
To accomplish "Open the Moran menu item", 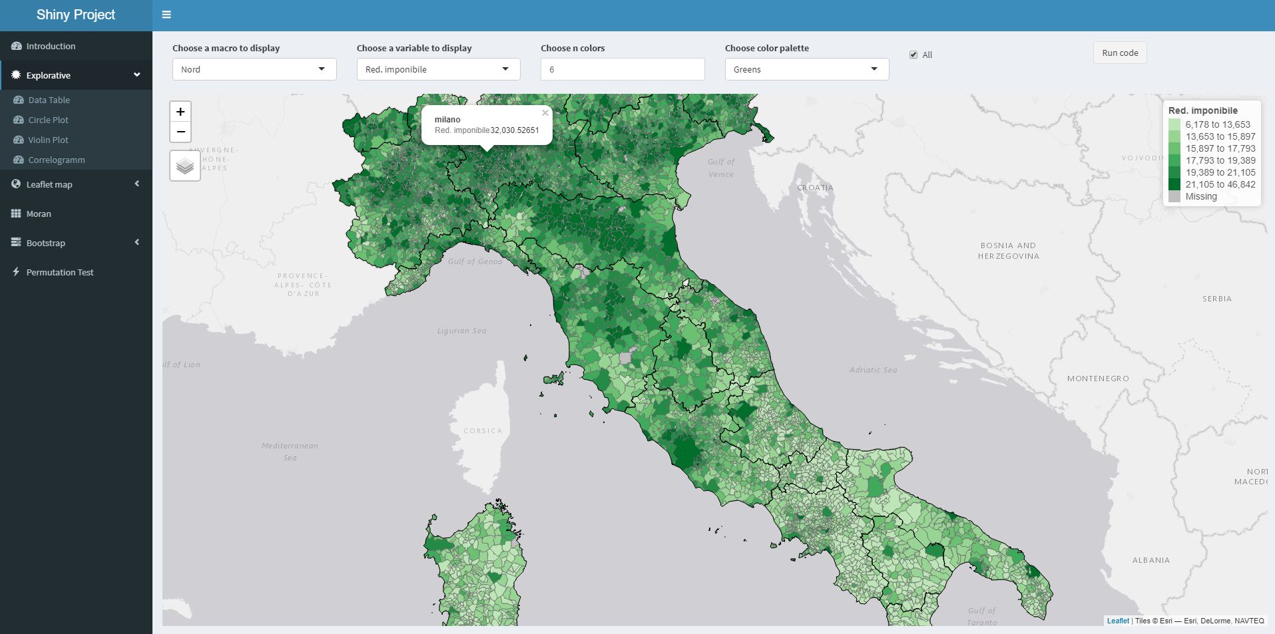I will pyautogui.click(x=76, y=214).
